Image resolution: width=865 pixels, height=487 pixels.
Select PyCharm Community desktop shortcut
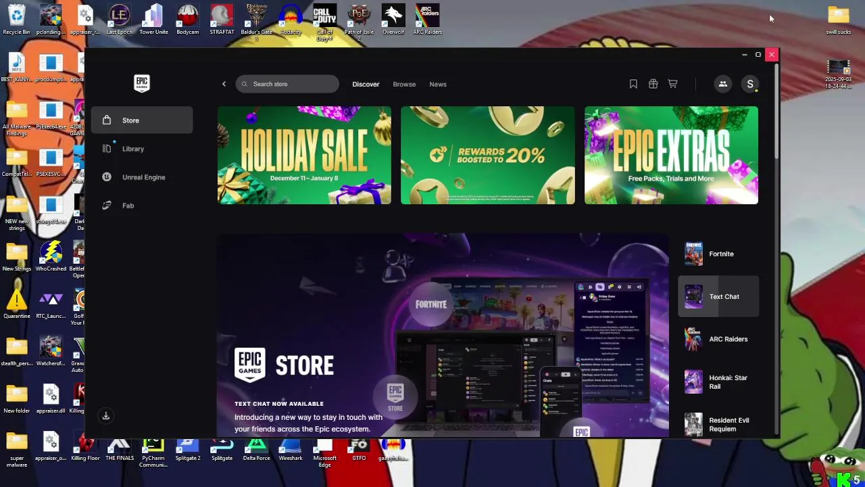click(153, 452)
